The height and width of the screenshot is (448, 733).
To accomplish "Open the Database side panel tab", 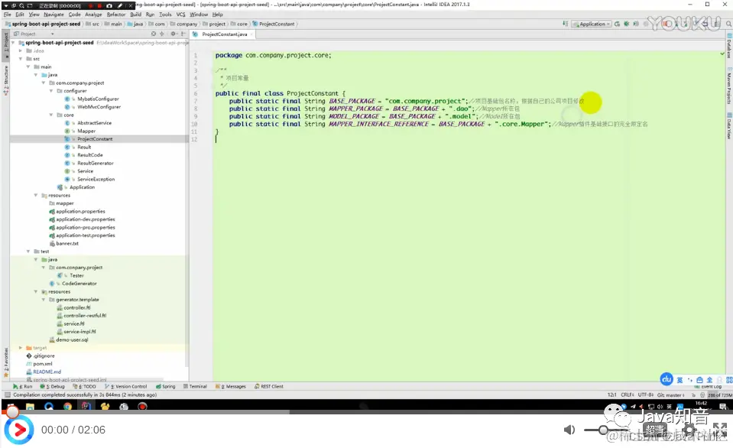I will click(x=728, y=46).
